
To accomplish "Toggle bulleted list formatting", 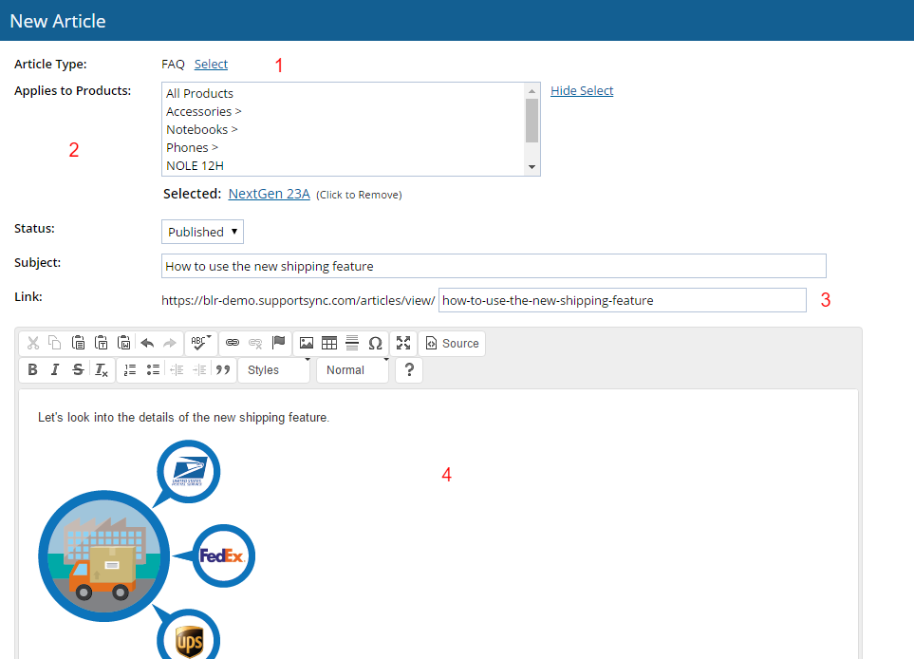I will point(153,370).
